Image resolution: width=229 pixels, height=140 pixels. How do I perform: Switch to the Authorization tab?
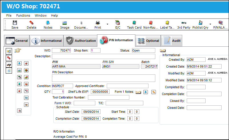pos(80,41)
